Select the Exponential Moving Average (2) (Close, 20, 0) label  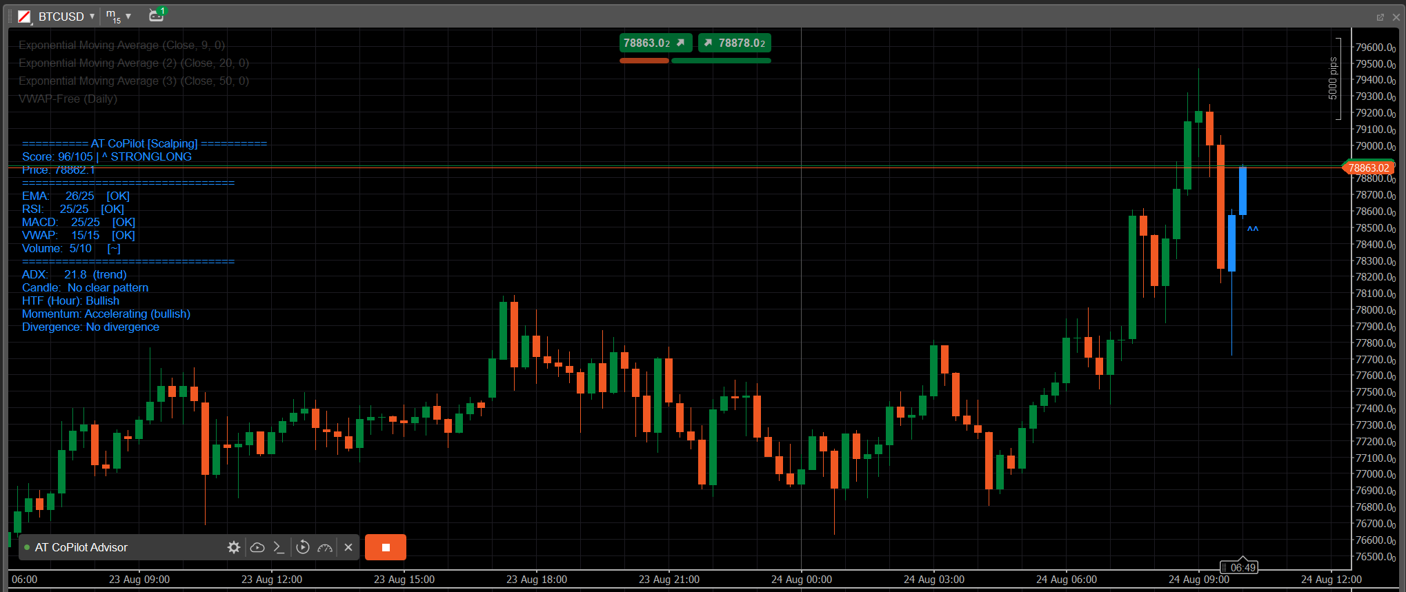134,63
